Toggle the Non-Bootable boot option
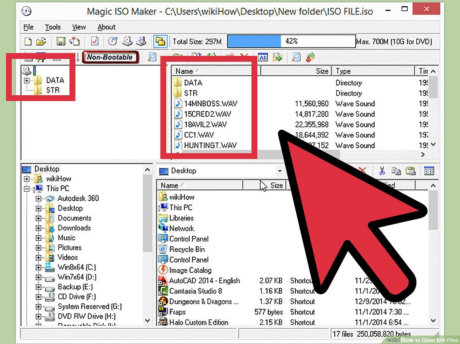This screenshot has width=460, height=344. point(110,57)
